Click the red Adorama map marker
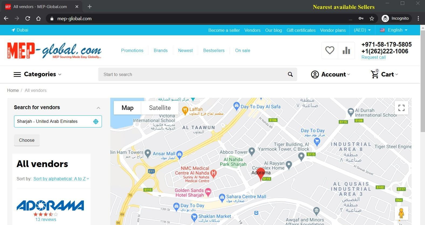The width and height of the screenshot is (425, 225). coord(261,175)
